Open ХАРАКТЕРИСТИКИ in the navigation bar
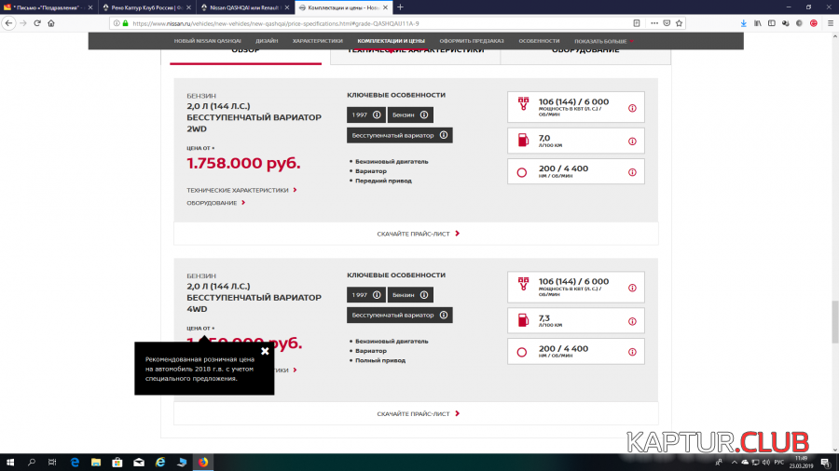The width and height of the screenshot is (839, 471). click(317, 41)
